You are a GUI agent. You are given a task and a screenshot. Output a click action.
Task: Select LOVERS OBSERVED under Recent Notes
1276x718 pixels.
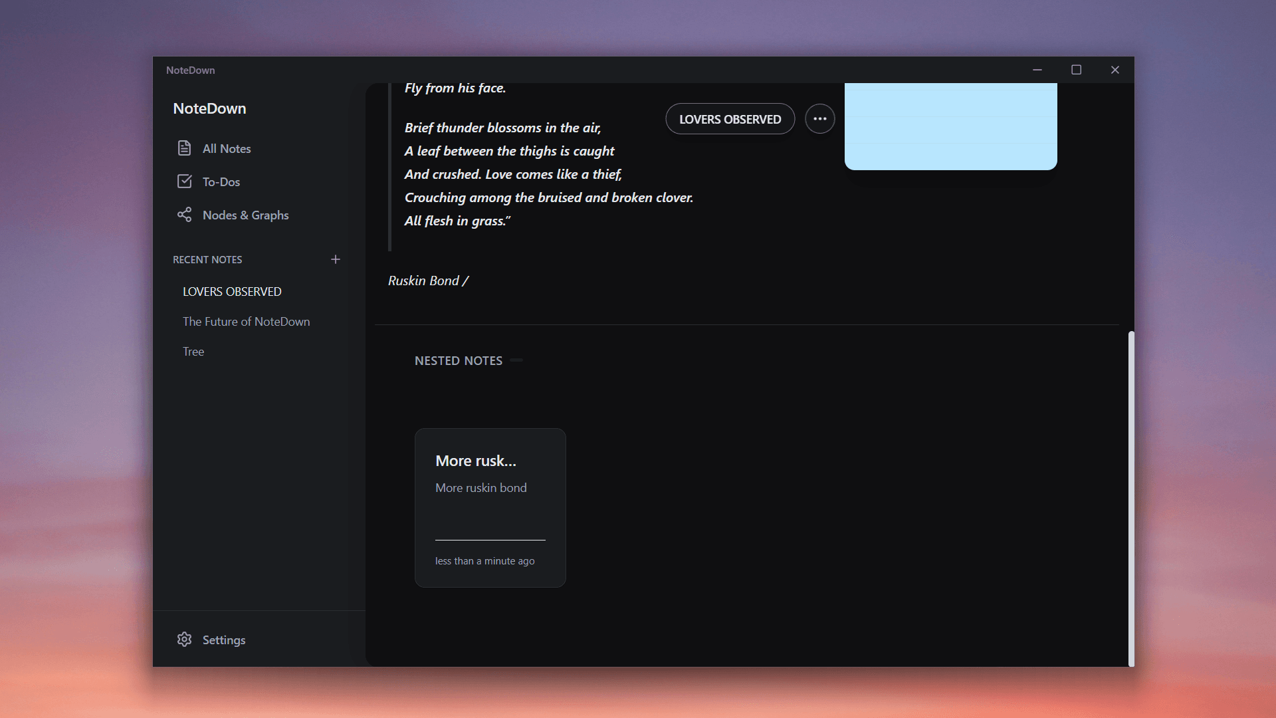tap(232, 291)
